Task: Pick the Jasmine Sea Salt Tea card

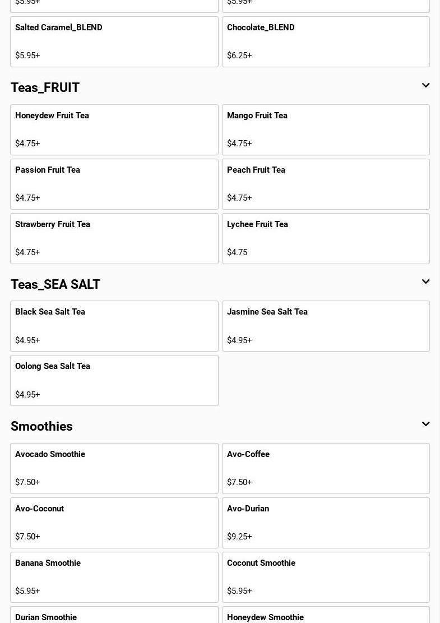Action: coord(326,326)
